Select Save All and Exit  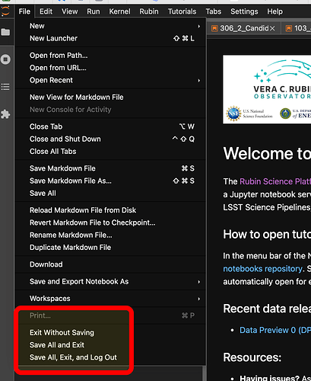tap(57, 345)
